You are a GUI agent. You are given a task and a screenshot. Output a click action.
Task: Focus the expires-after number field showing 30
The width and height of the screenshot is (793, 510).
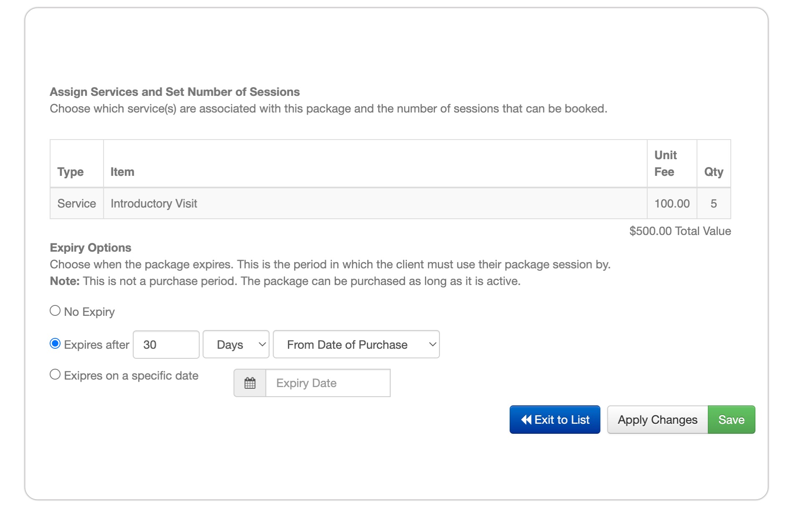coord(166,344)
